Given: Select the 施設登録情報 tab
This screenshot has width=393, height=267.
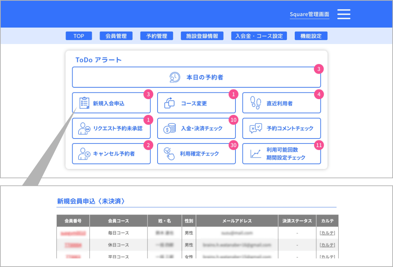Looking at the screenshot, I should pos(202,36).
